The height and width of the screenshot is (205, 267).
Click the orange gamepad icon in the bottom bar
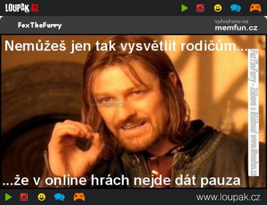click(79, 197)
